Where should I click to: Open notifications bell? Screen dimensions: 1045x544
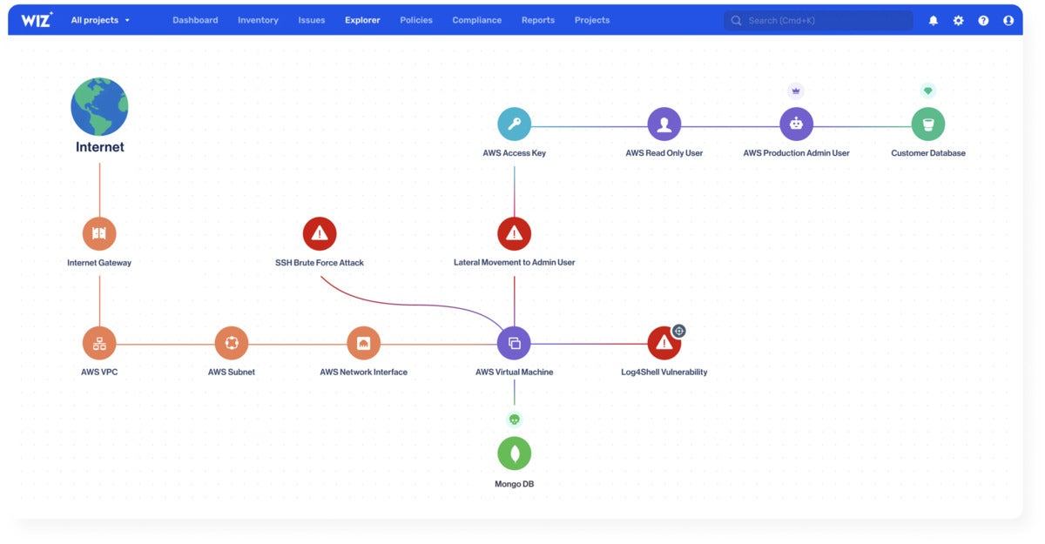[933, 20]
